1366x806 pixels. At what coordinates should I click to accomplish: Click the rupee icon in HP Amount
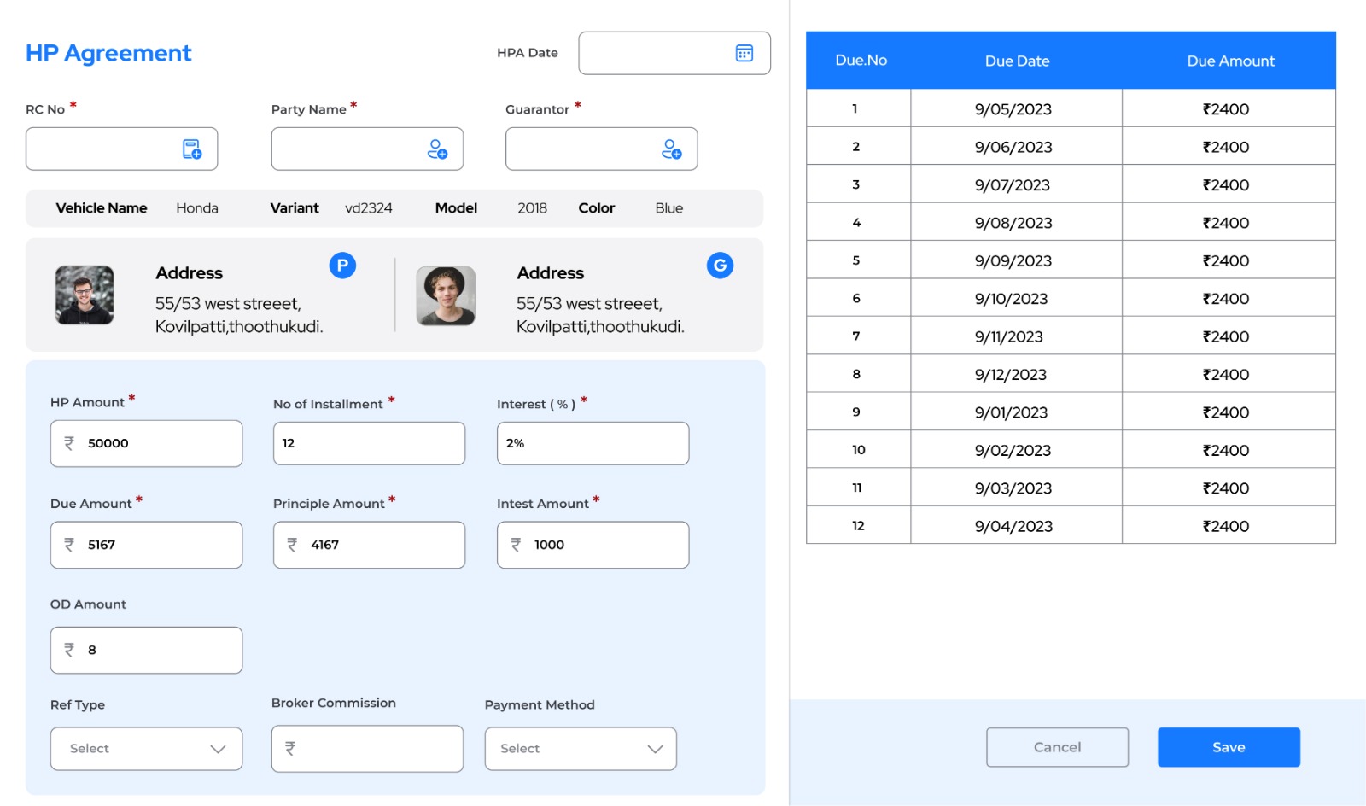click(69, 443)
